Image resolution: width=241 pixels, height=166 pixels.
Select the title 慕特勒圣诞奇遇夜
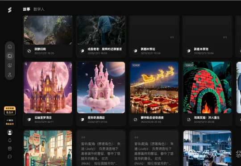coord(152,118)
